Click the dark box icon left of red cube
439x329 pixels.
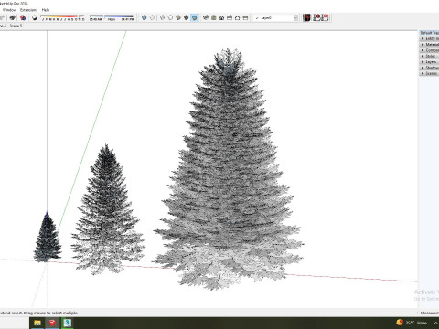(13, 18)
